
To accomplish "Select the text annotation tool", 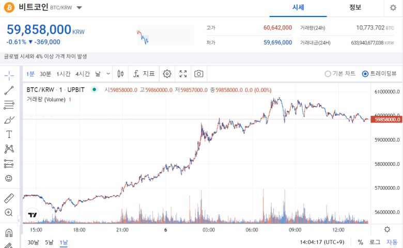I will tap(9, 134).
